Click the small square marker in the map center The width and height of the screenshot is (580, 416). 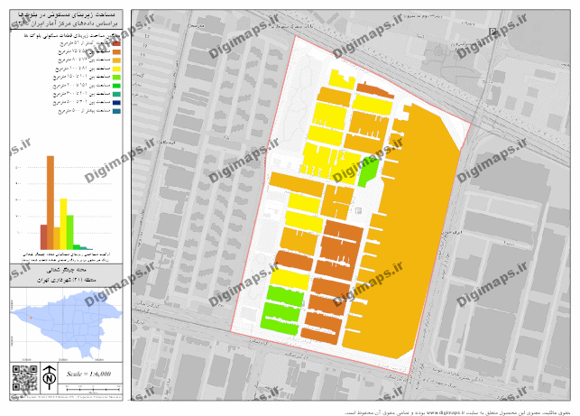[358, 209]
